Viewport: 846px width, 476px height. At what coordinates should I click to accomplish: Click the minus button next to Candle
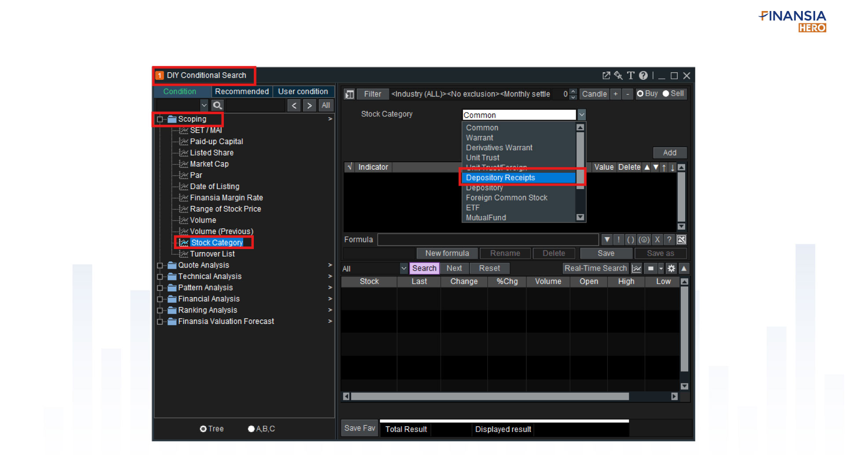tap(627, 94)
